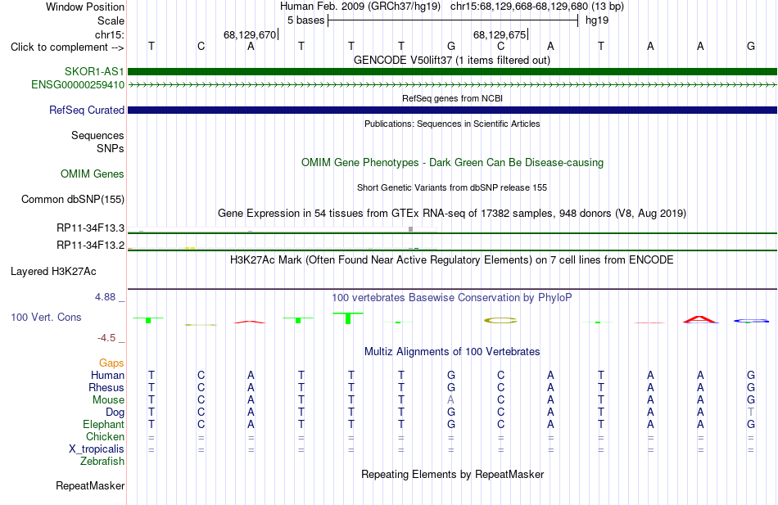Select the Human alignment row label
Image resolution: width=778 pixels, height=505 pixels.
[x=107, y=376]
